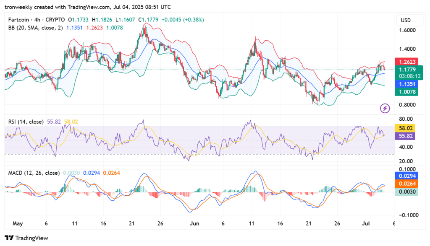The width and height of the screenshot is (430, 246).
Task: Click the L1.1607 low price value
Action: coord(125,20)
